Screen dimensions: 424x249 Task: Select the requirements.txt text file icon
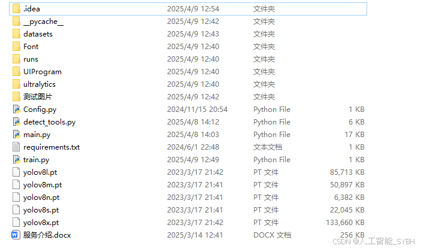point(16,147)
